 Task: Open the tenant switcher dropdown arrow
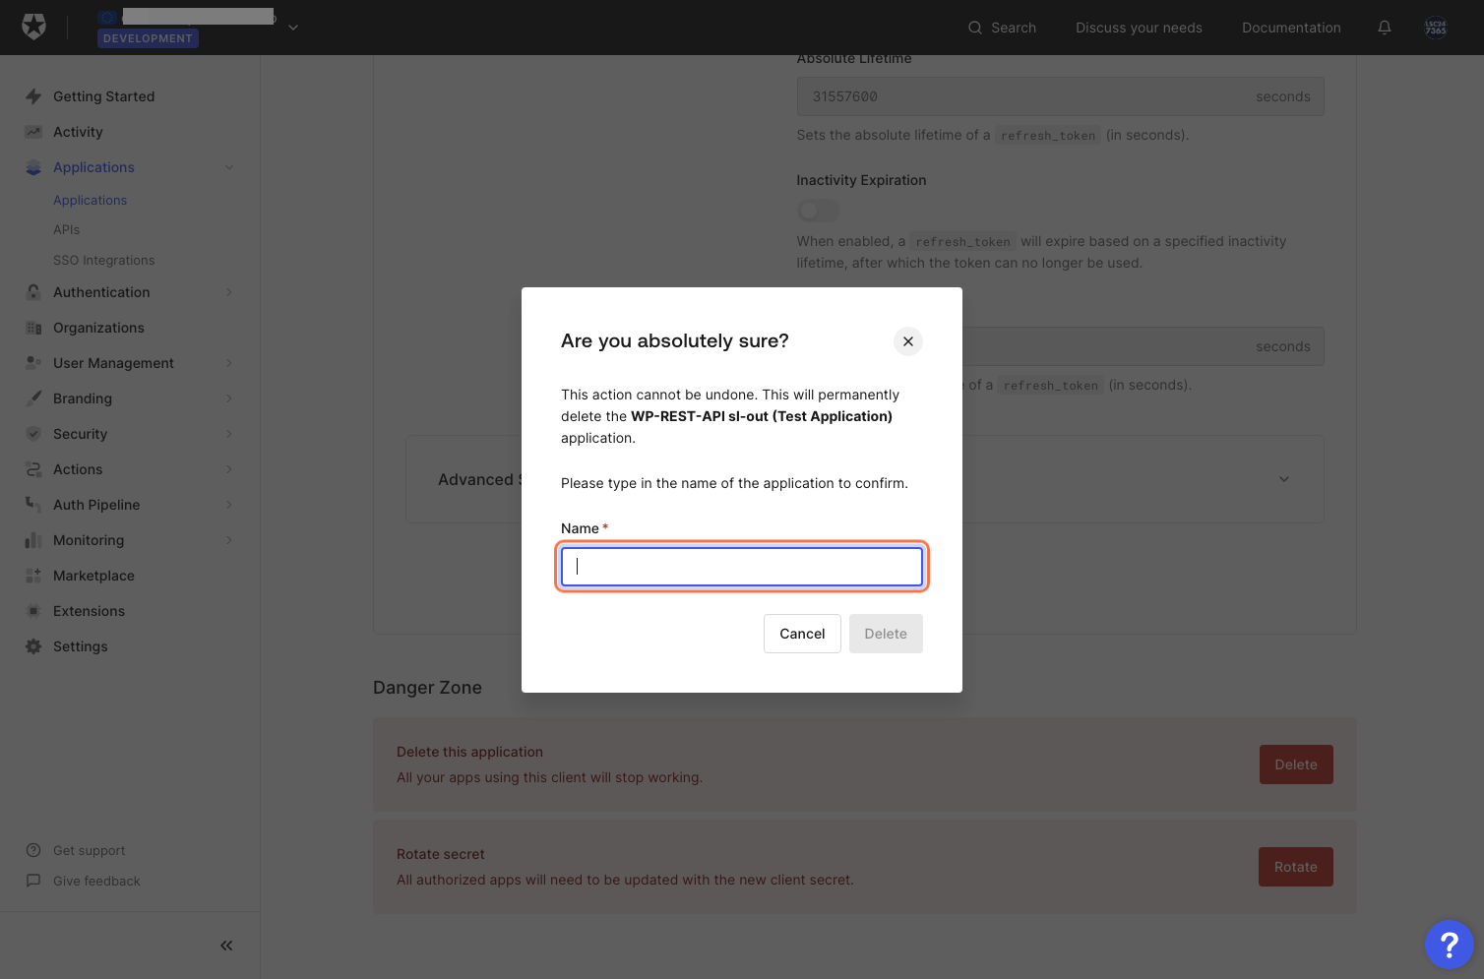coord(293,28)
